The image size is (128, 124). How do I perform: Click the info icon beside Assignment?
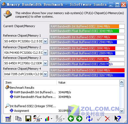(x=12, y=110)
